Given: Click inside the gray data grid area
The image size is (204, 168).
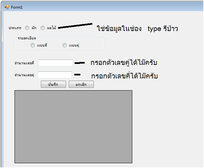Looking at the screenshot, I should (74, 127).
